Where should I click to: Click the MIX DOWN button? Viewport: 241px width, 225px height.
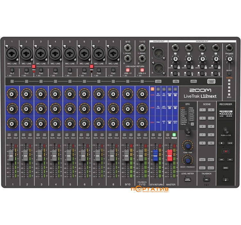tap(176, 81)
